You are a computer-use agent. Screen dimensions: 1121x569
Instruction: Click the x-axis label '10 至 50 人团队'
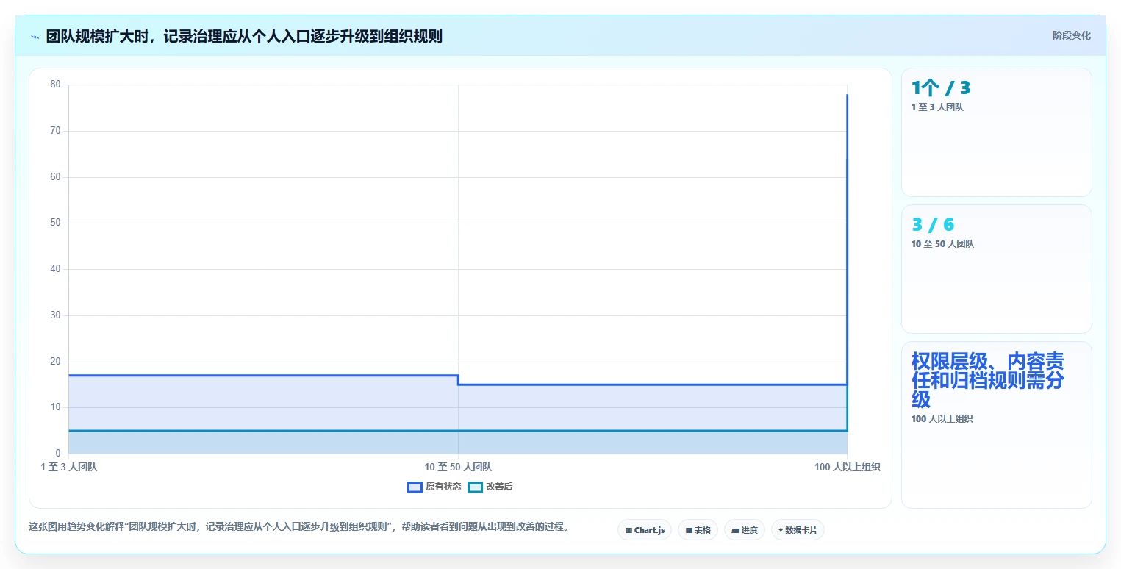458,467
